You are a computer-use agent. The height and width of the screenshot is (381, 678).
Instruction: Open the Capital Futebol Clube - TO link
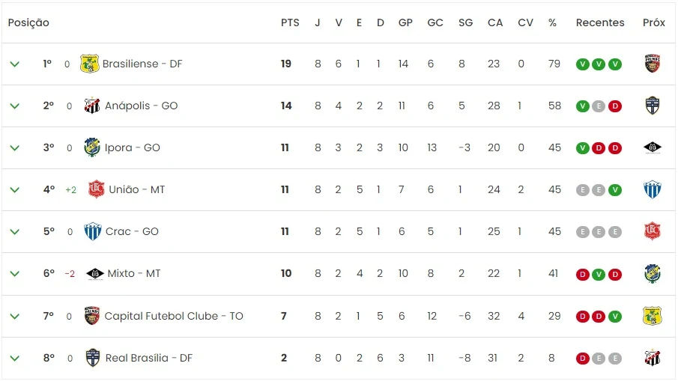(x=174, y=316)
